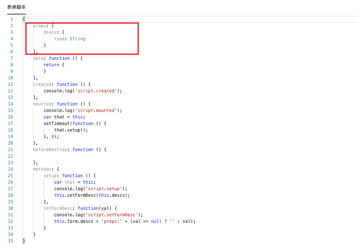Screen dimensions: 357x250
Task: Click line number 1 in the gutter
Action: [11, 19]
